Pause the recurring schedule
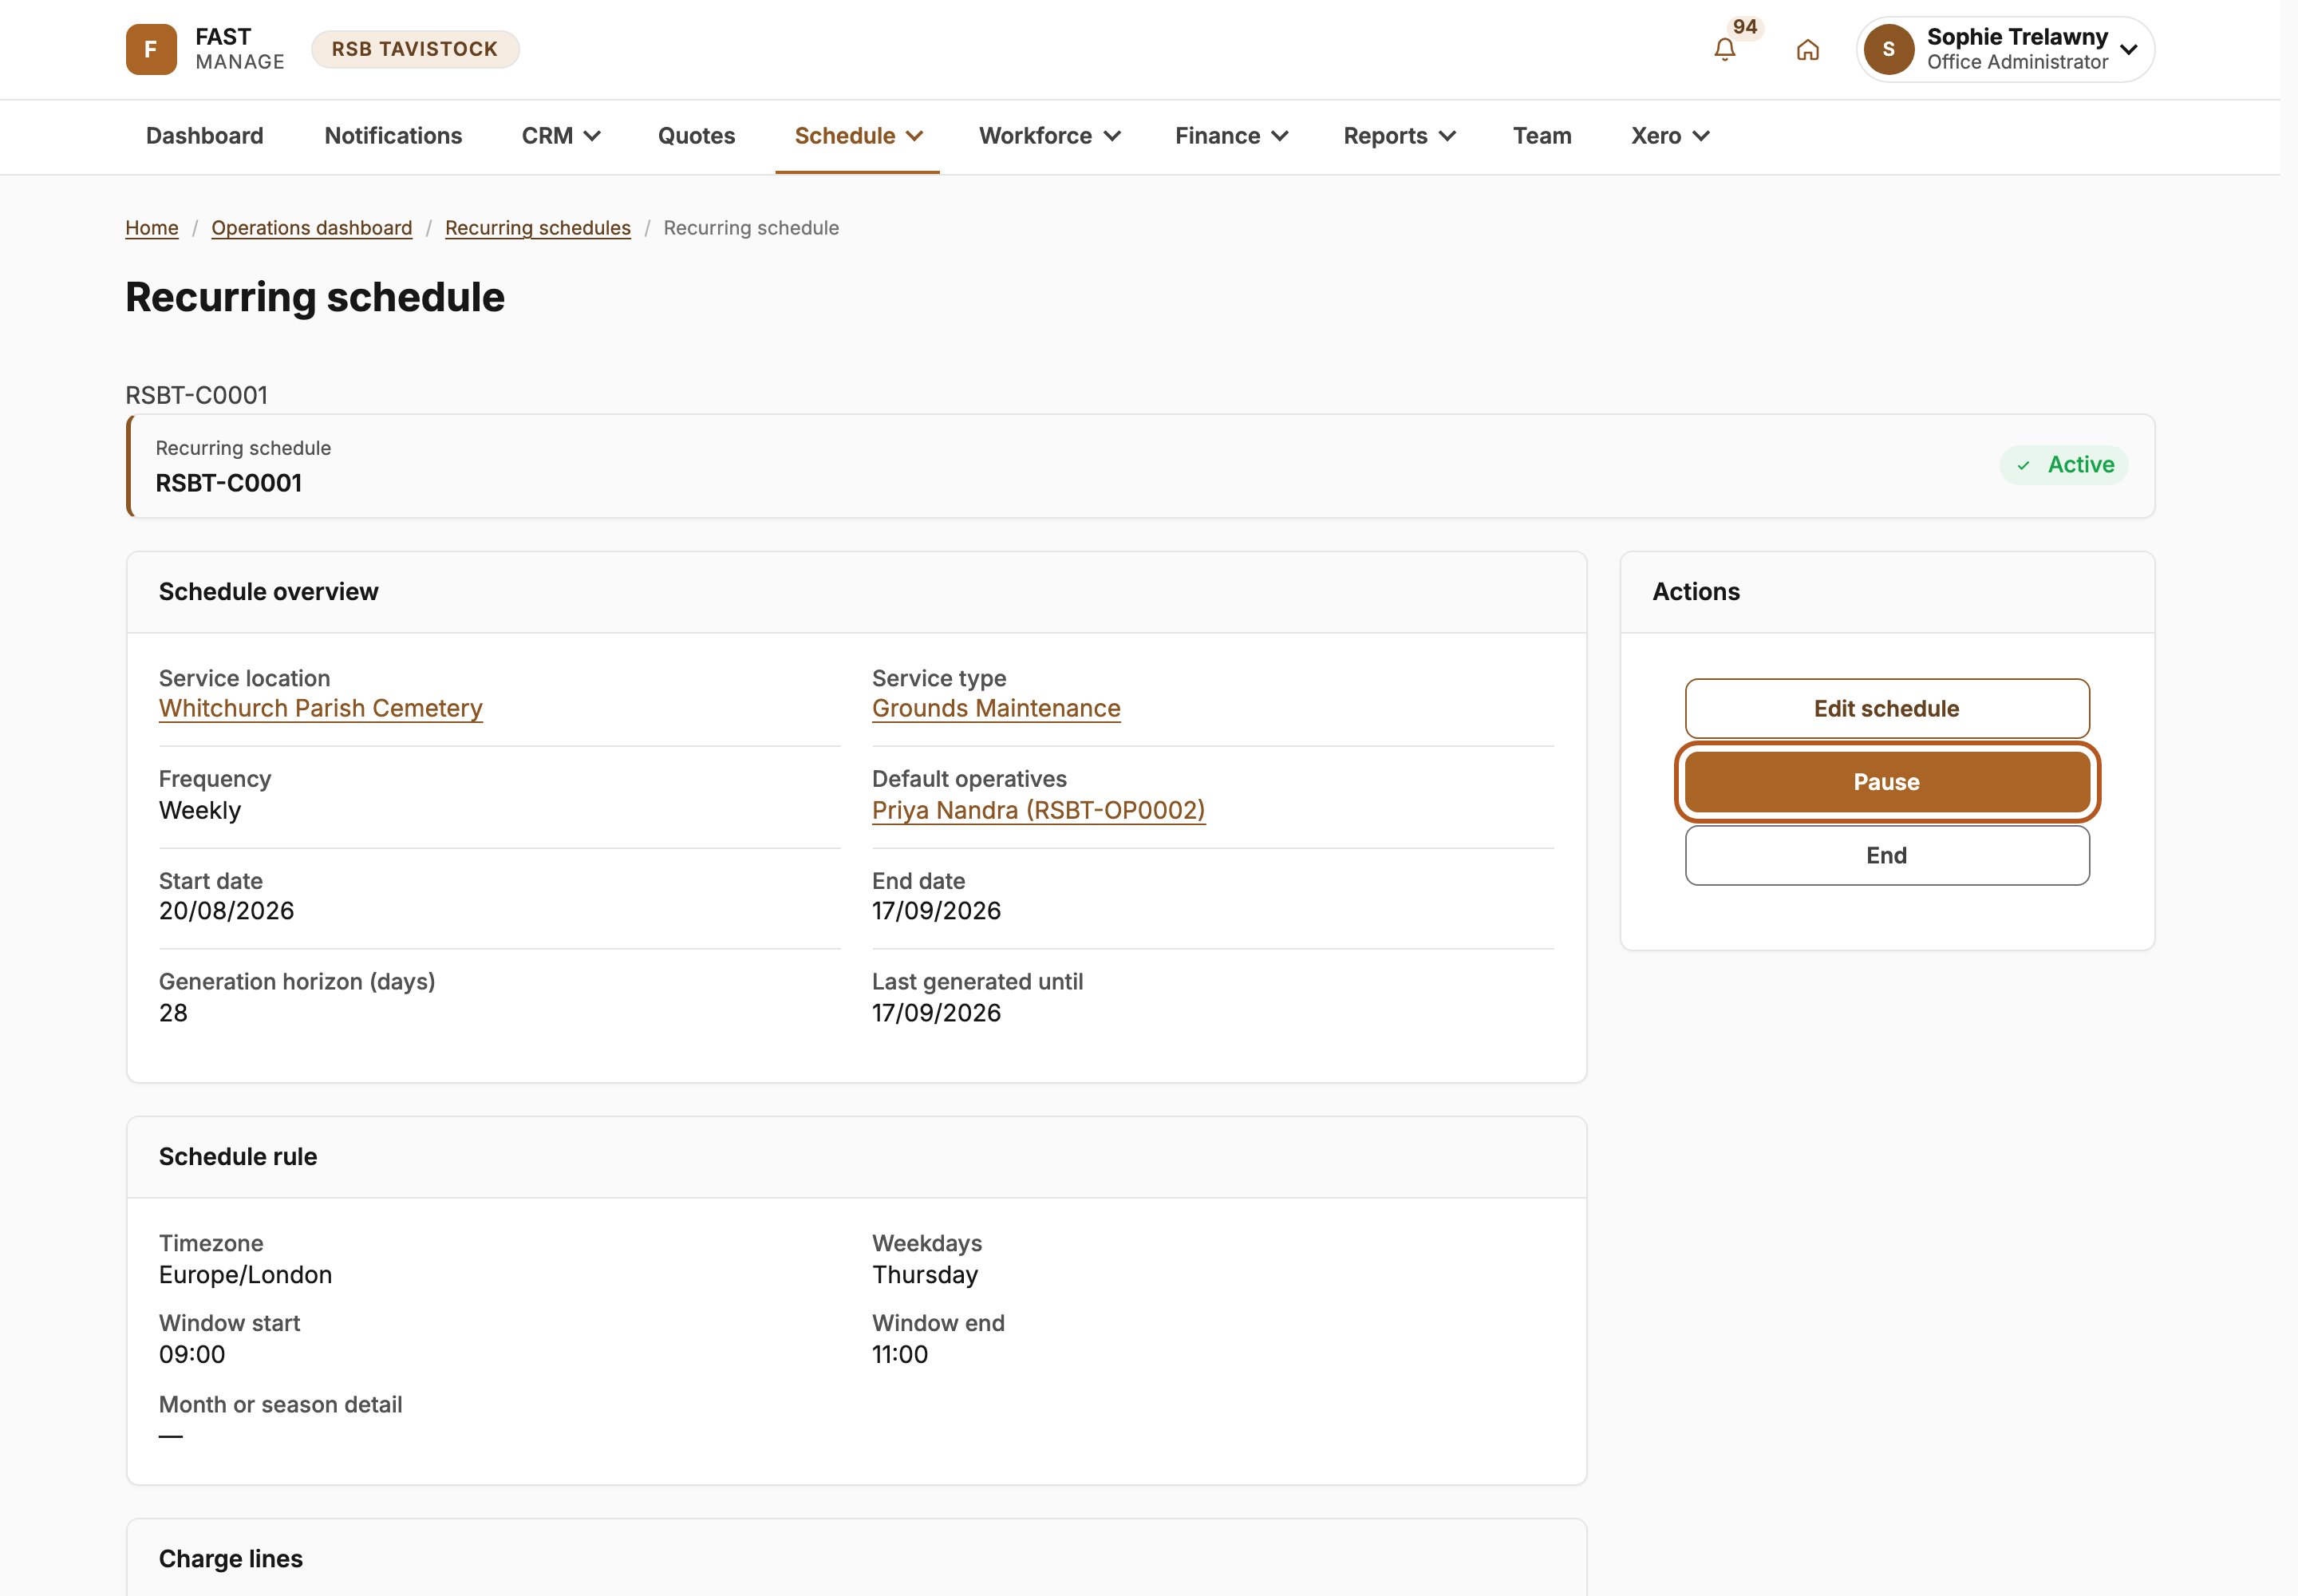 click(1886, 782)
